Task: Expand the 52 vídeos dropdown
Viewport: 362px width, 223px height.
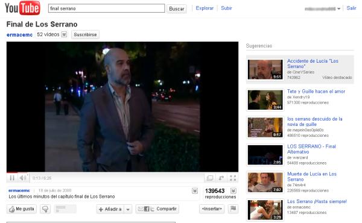Action: 64,34
